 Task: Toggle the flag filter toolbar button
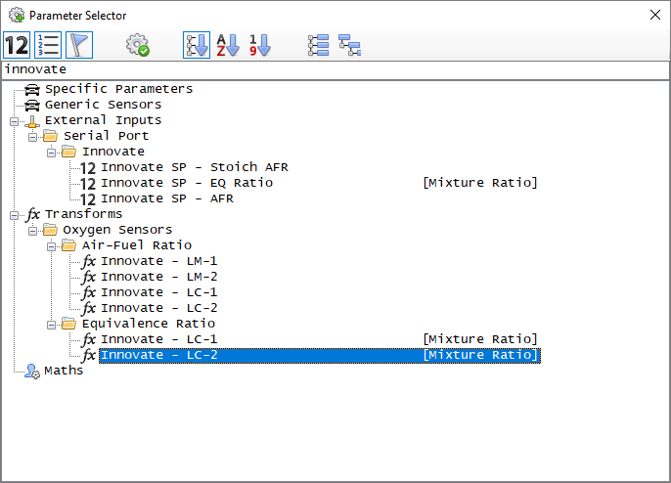(79, 45)
